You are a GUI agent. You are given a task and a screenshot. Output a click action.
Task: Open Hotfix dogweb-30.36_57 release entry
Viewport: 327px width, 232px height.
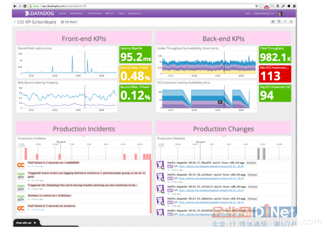(x=206, y=163)
